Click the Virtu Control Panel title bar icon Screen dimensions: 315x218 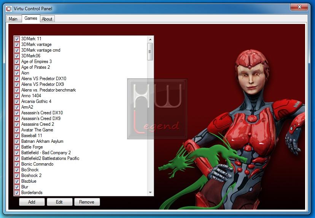[9, 9]
